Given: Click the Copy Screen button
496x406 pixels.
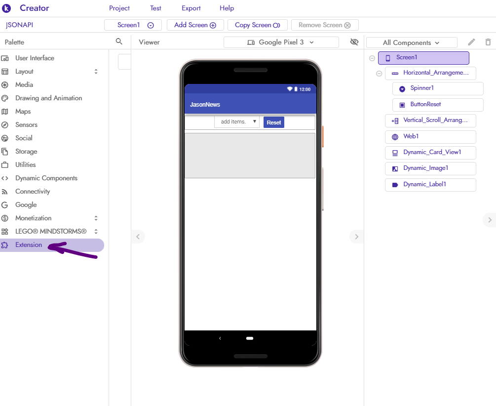Looking at the screenshot, I should tap(258, 25).
